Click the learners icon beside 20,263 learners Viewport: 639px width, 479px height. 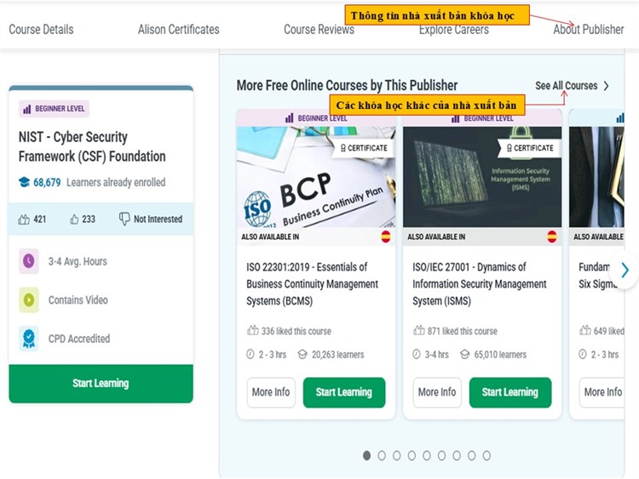tap(302, 355)
